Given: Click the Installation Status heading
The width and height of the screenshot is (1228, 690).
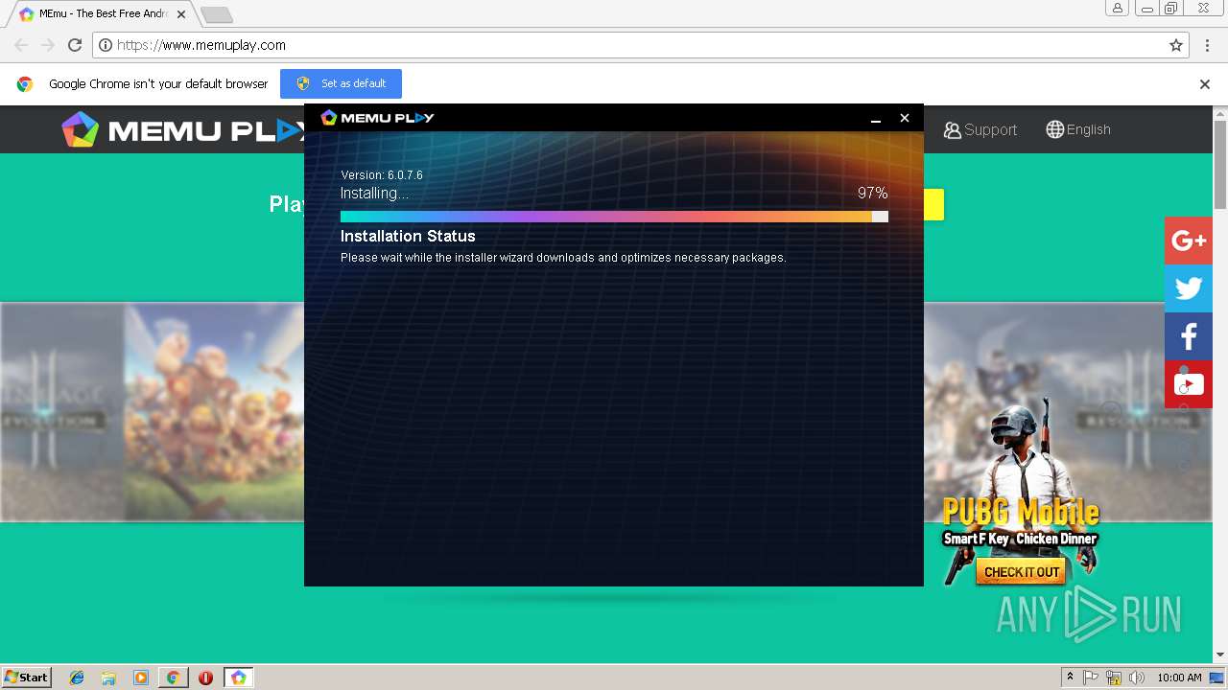Looking at the screenshot, I should (408, 236).
